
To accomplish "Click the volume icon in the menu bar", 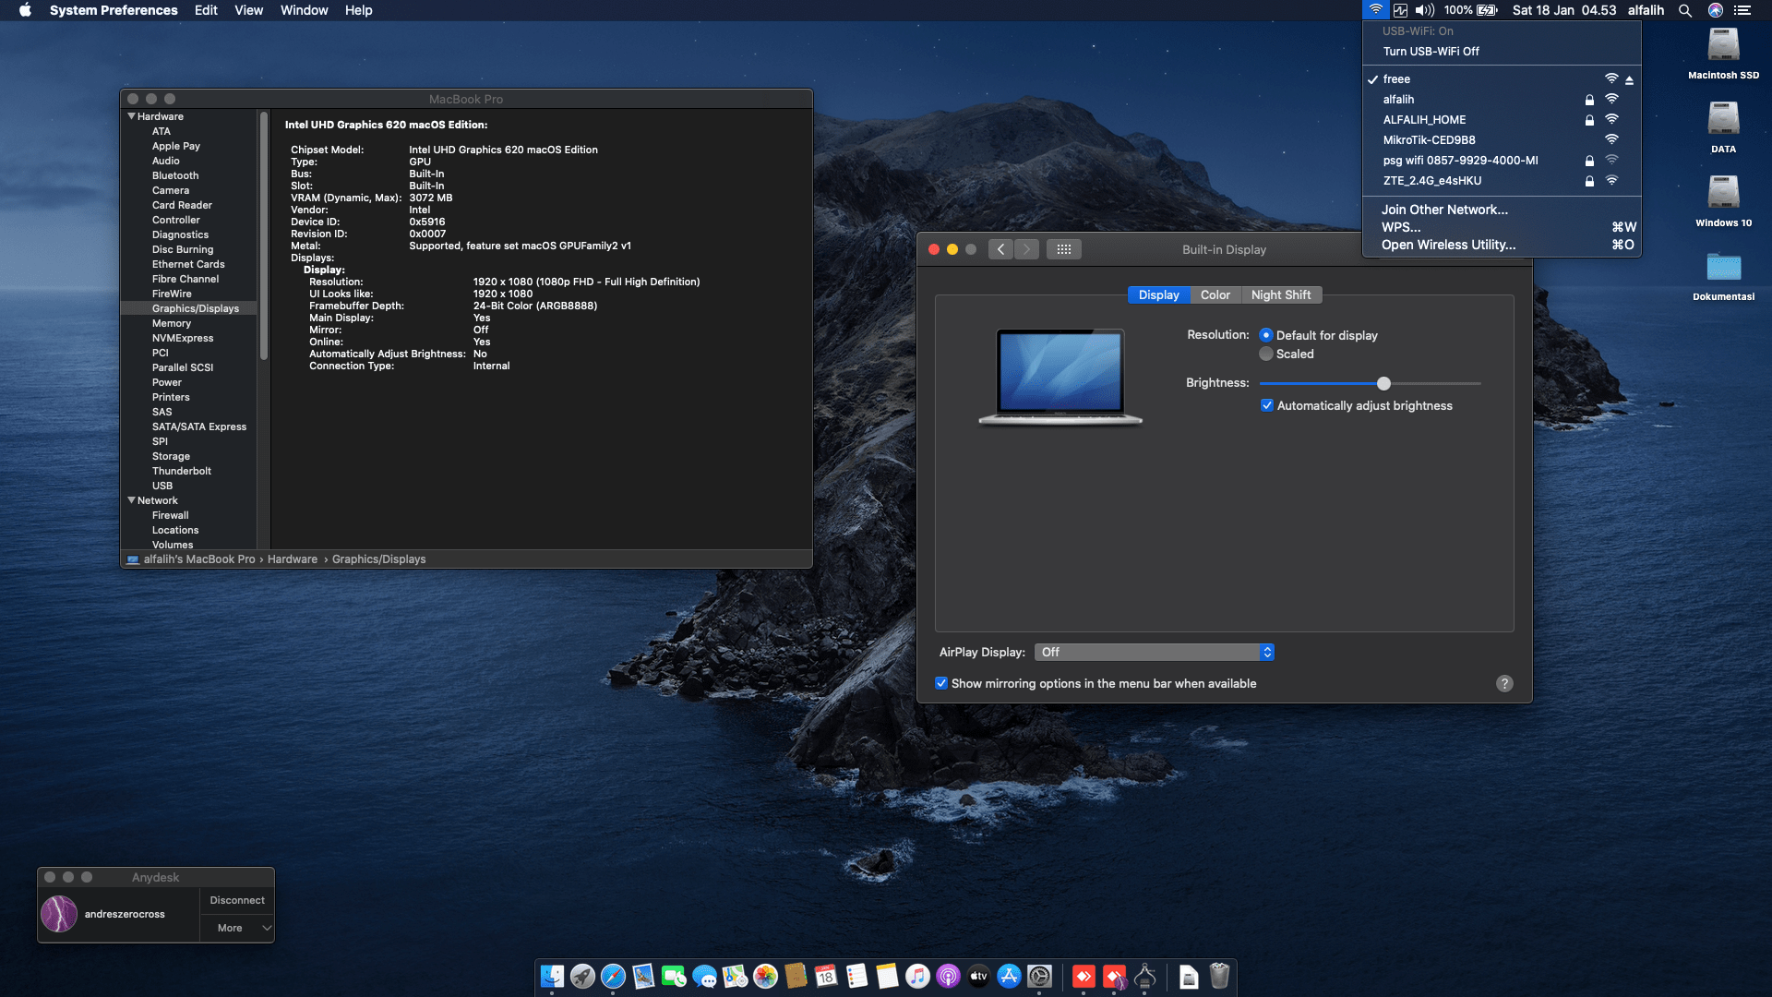I will click(x=1424, y=11).
